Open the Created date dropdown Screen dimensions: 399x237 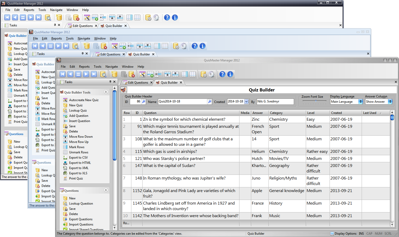tap(247, 101)
